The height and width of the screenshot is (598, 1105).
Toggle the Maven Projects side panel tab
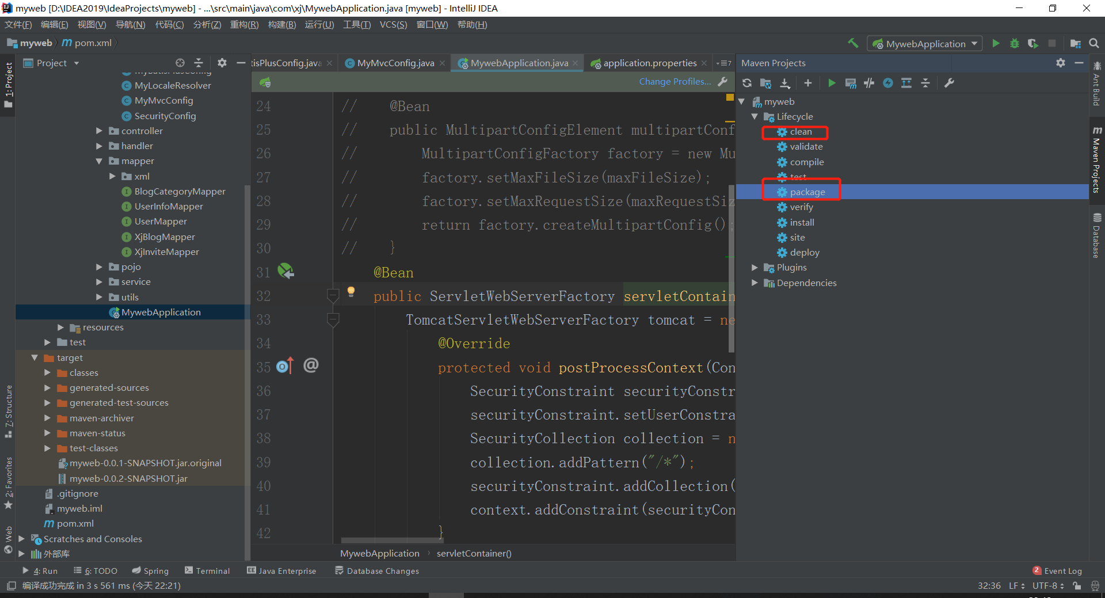(1097, 159)
